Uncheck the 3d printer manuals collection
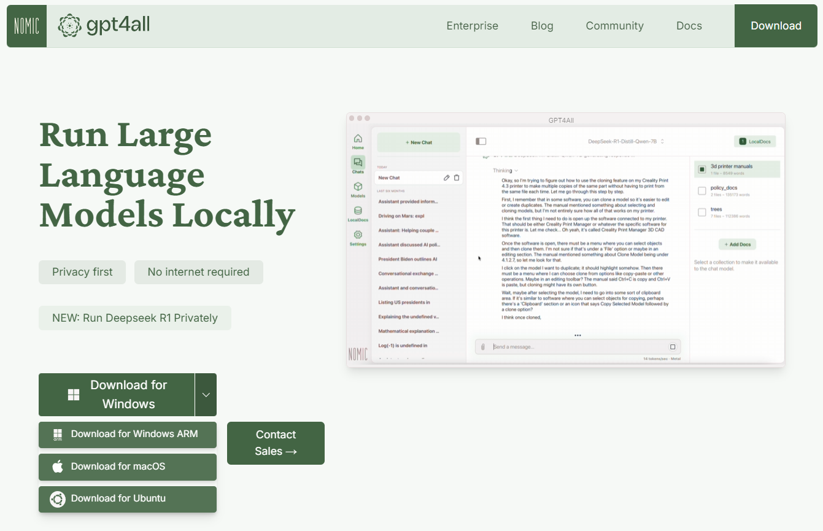Viewport: 823px width, 531px height. click(x=702, y=169)
